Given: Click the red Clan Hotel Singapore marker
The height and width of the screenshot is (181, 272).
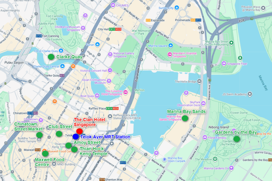Looking at the screenshot, I should coord(79,131).
